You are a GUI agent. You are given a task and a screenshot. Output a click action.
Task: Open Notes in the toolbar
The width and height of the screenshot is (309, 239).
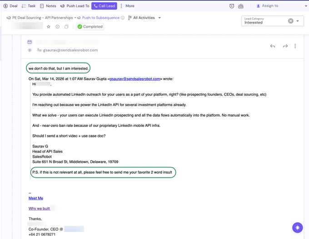(x=48, y=6)
